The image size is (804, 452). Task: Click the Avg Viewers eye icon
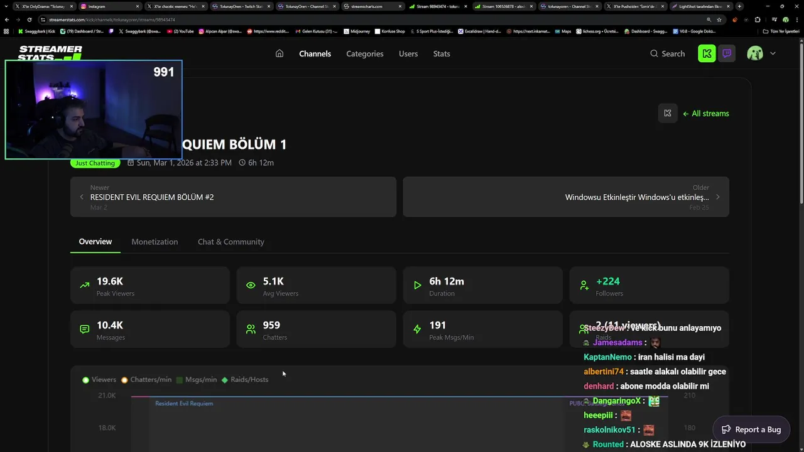pos(251,285)
